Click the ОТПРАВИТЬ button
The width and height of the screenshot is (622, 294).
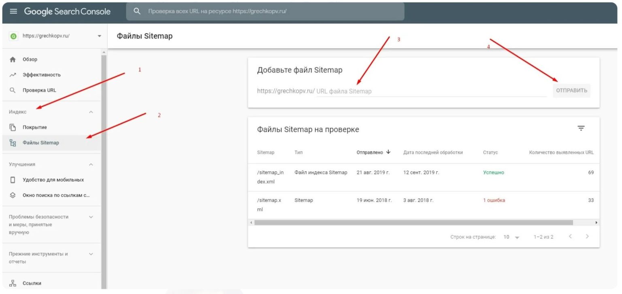point(571,91)
